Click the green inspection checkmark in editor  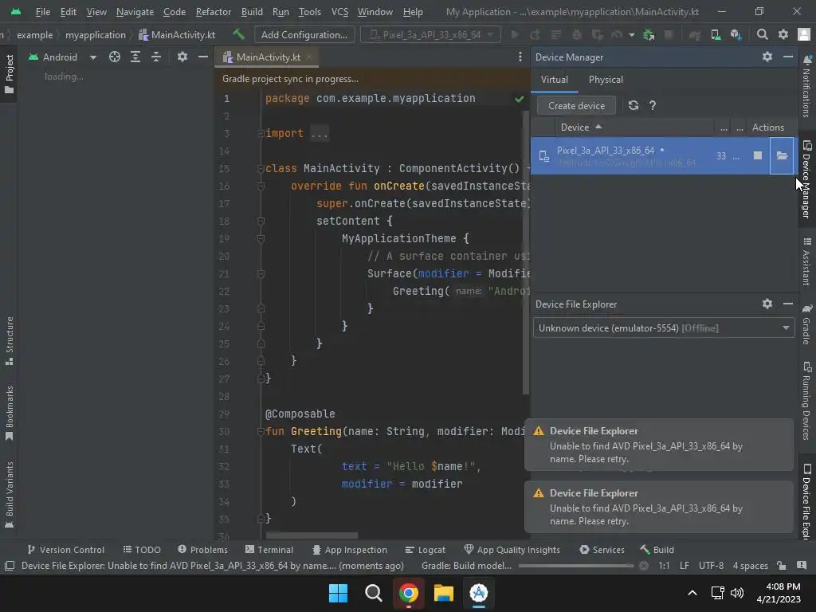[x=520, y=99]
